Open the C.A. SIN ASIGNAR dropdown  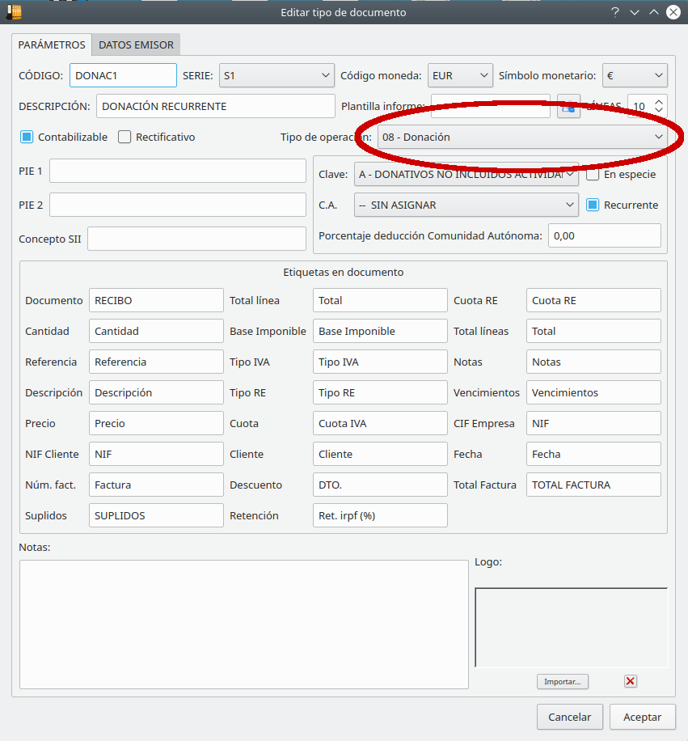466,205
